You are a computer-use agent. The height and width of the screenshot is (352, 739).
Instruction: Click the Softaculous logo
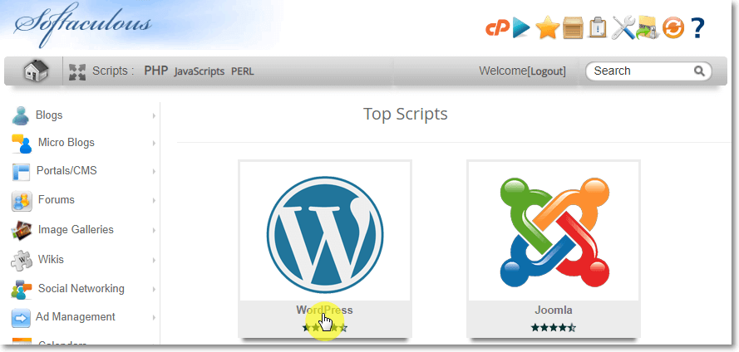pos(83,24)
